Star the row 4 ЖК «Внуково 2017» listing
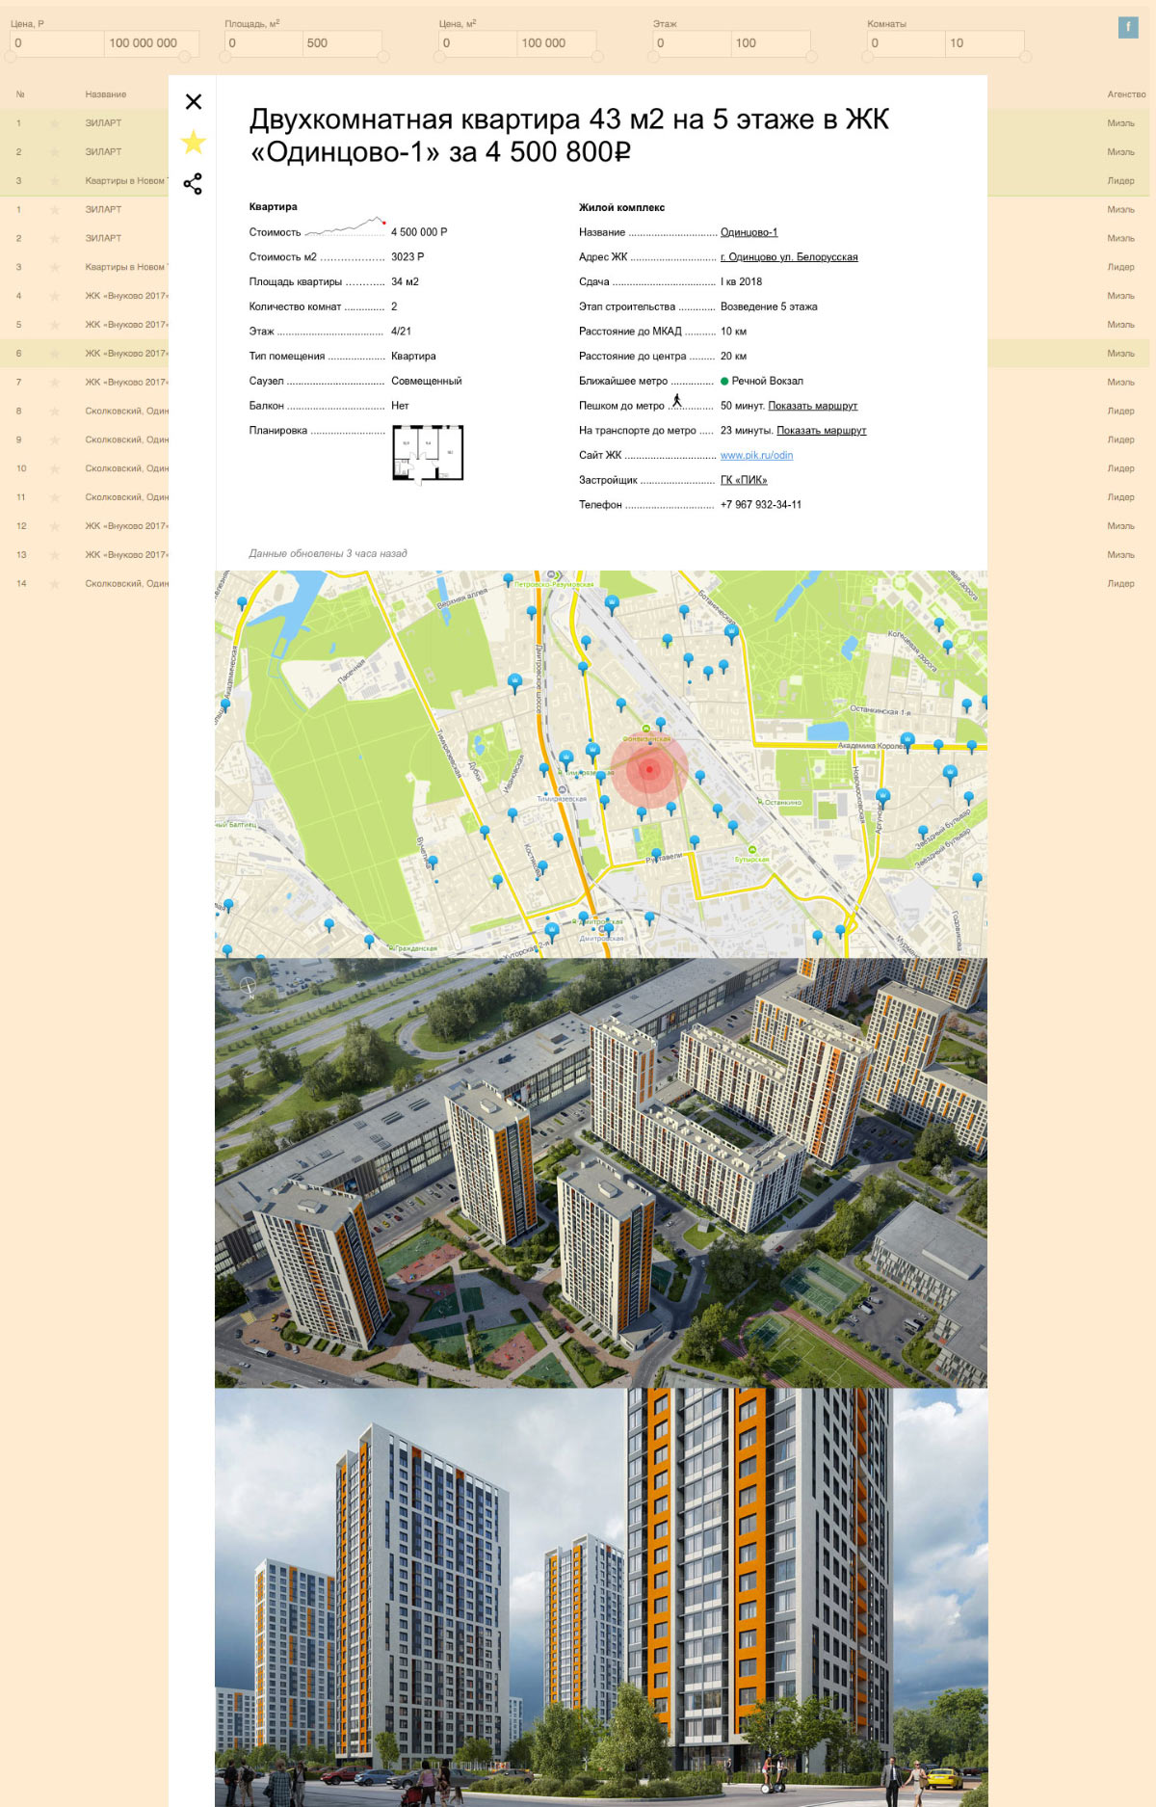 [x=55, y=296]
